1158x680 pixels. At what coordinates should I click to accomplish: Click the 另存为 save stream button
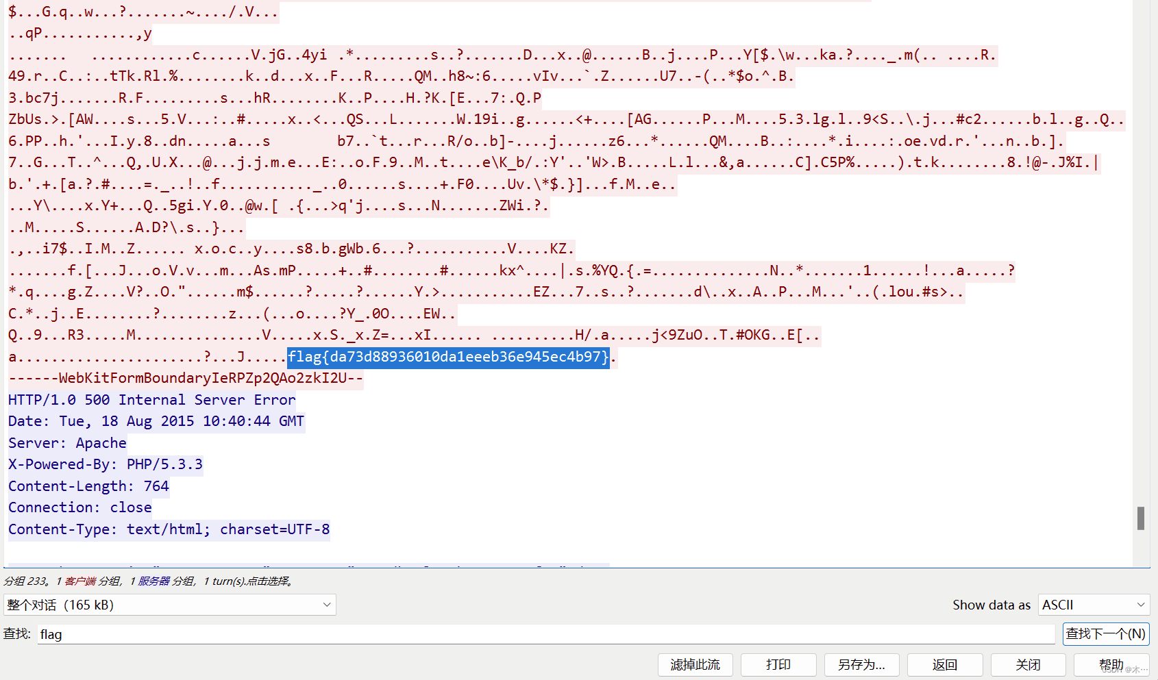tap(861, 664)
